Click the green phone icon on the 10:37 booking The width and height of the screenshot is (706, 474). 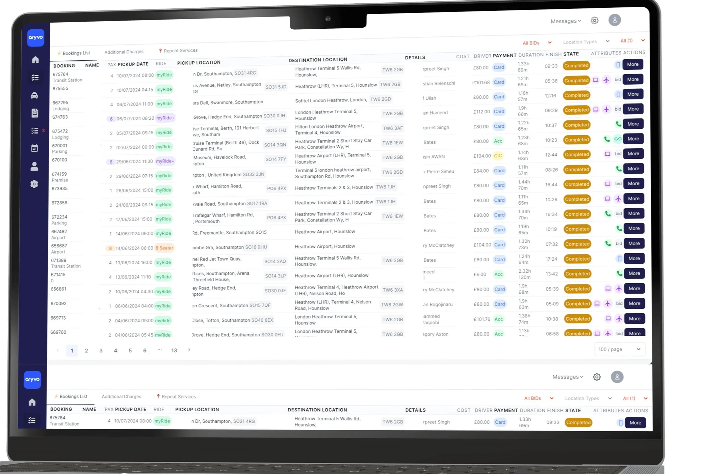(x=618, y=124)
